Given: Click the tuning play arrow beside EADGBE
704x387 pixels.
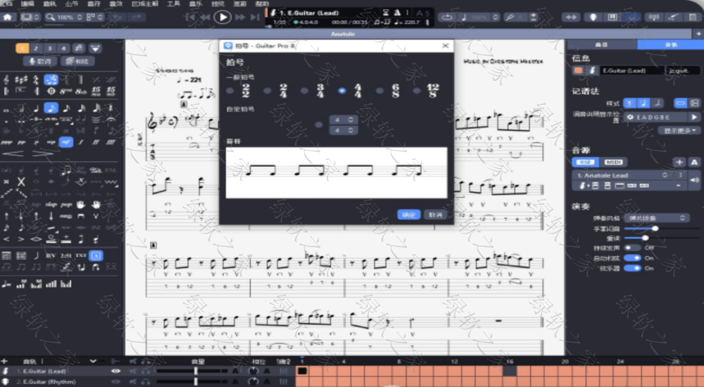Looking at the screenshot, I should pyautogui.click(x=694, y=117).
